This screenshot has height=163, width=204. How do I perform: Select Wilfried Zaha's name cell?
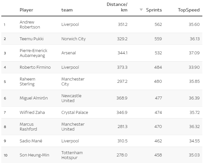pos(32,112)
